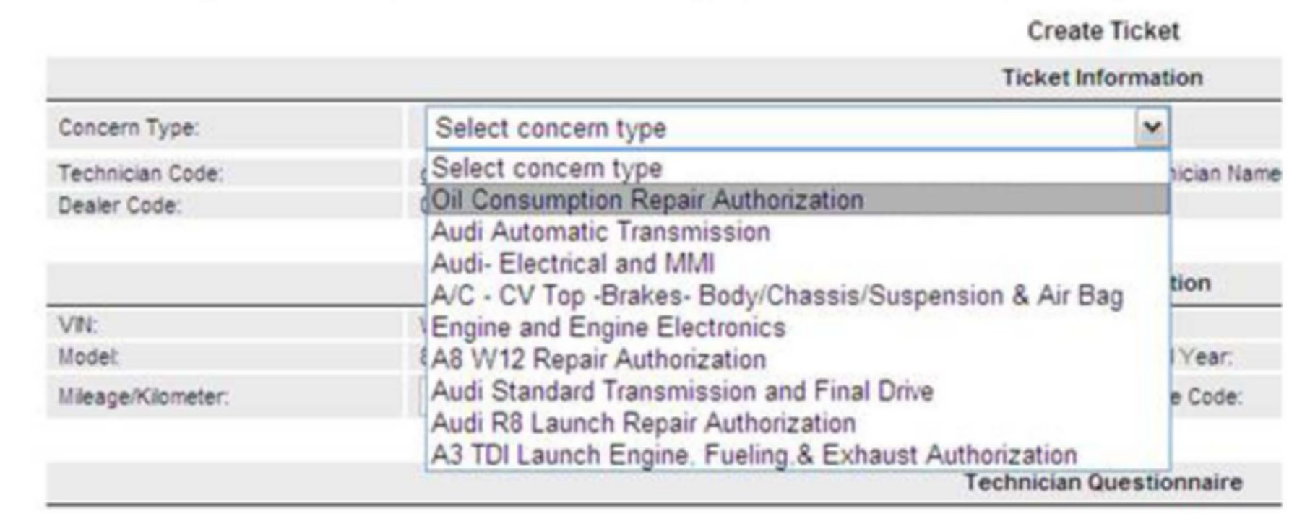Click the Concern Type dropdown arrow
The width and height of the screenshot is (1310, 529).
pyautogui.click(x=1151, y=128)
